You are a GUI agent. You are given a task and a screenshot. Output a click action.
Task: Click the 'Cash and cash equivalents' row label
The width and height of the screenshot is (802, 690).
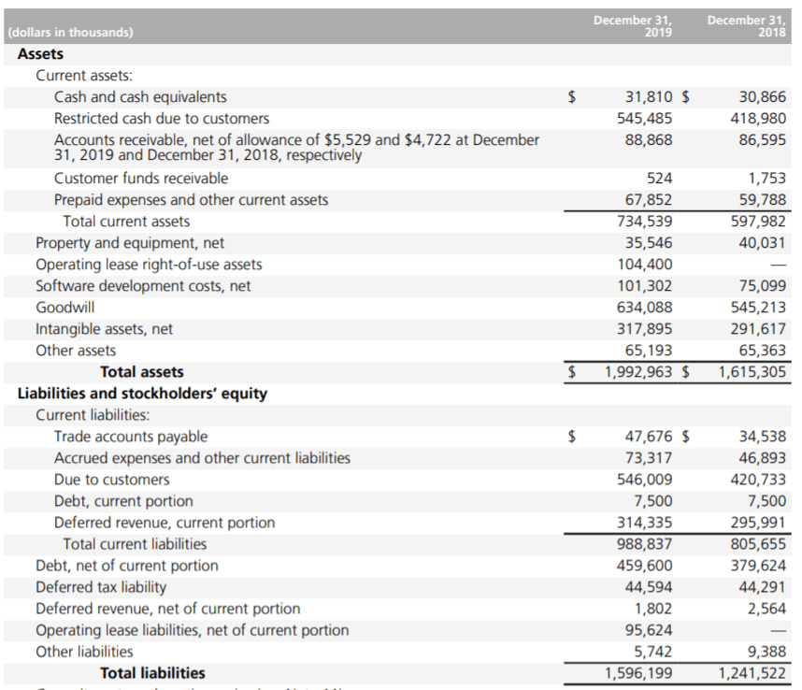tap(140, 96)
